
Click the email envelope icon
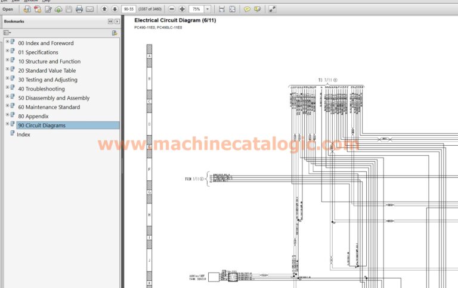point(89,10)
